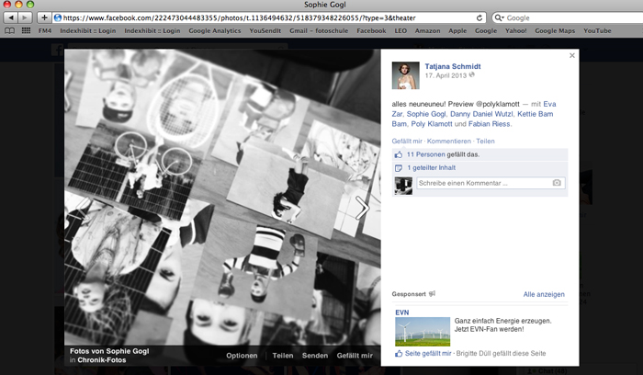Open tagged person Eva Zar
This screenshot has height=375, width=643.
549,104
